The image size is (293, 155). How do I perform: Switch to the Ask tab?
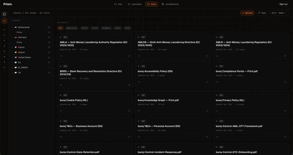point(118,4)
